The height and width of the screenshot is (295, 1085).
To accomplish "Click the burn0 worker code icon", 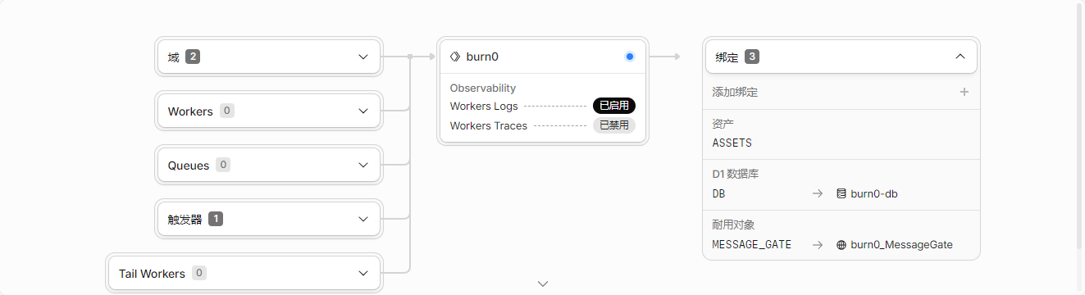I will tap(455, 57).
